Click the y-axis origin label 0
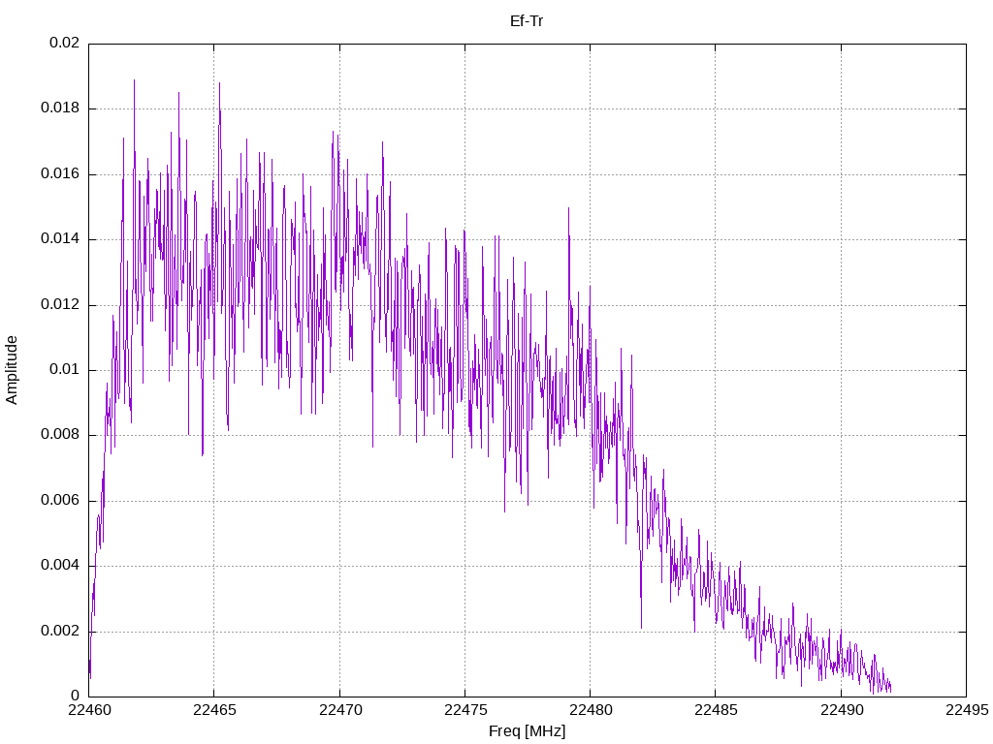The image size is (993, 744). (76, 697)
